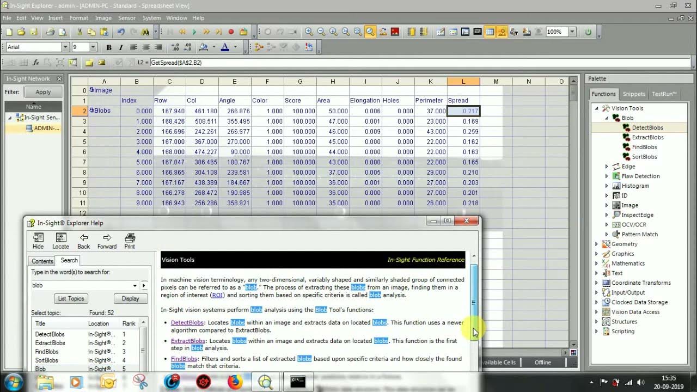Image resolution: width=697 pixels, height=392 pixels.
Task: Expand the Edge node in Palette
Action: [607, 167]
